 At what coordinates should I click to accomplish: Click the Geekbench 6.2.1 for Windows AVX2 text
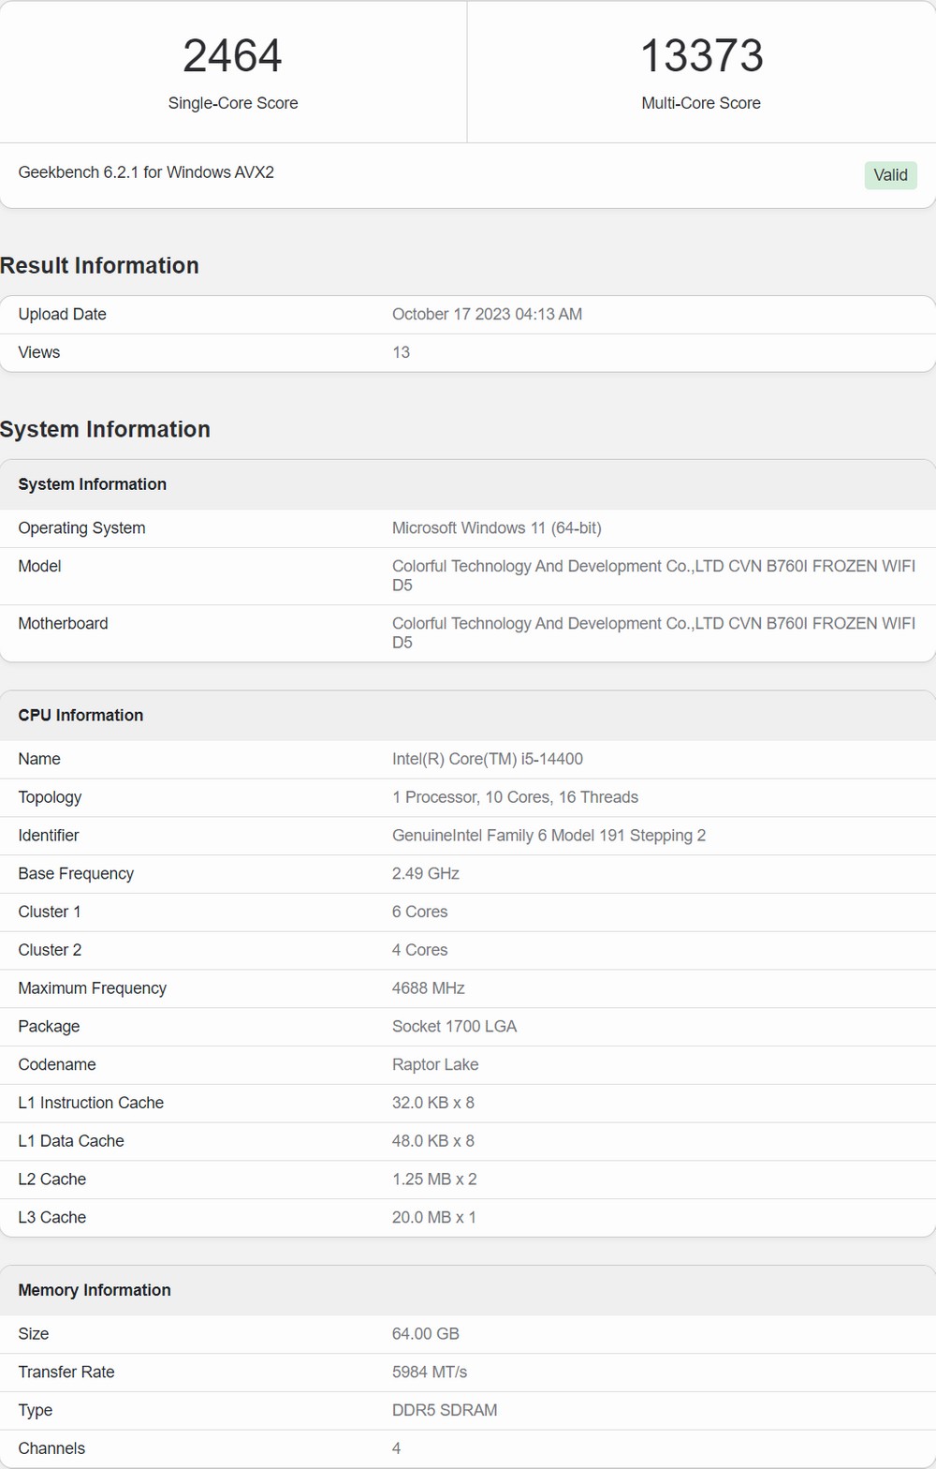pyautogui.click(x=146, y=172)
